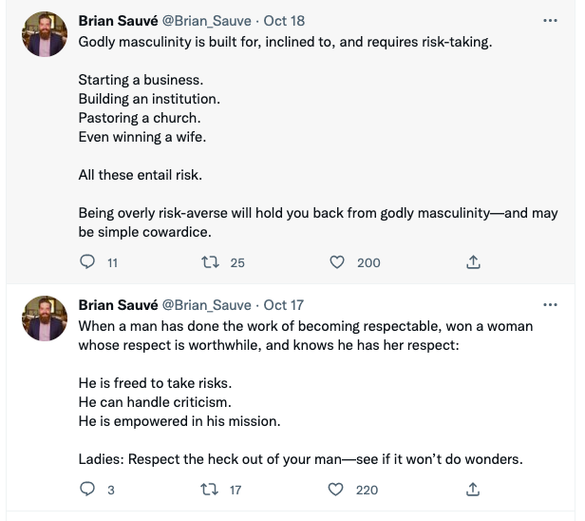Screen dimensions: 585x521
Task: Visit @Brian_Sauve handle on first tweet
Action: coord(207,21)
